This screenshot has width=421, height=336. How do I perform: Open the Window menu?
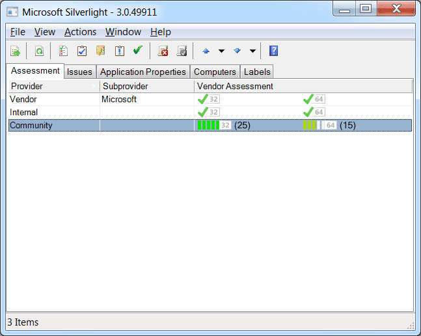[x=123, y=32]
